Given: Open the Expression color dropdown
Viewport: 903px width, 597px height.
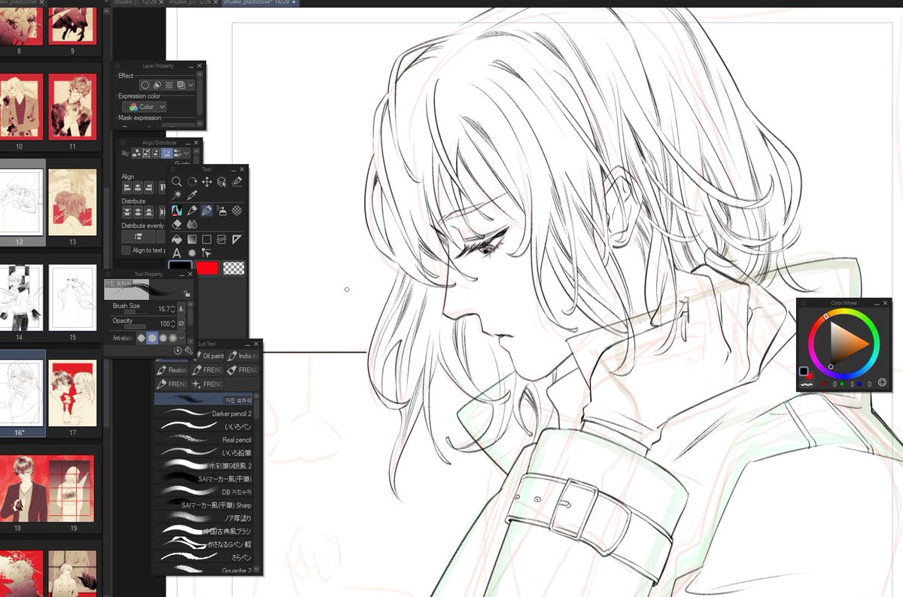Looking at the screenshot, I should 144,107.
